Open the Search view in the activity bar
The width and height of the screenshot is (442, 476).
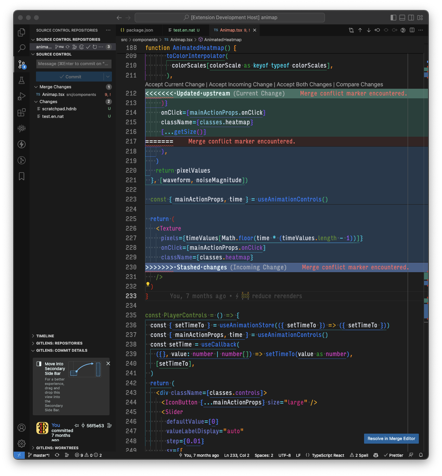tap(22, 48)
